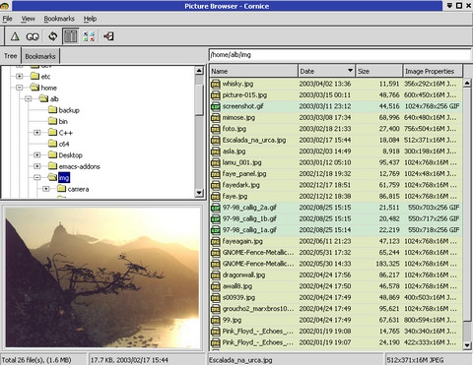This screenshot has width=473, height=365.
Task: Expand the emacs-addons folder node
Action: 37,166
